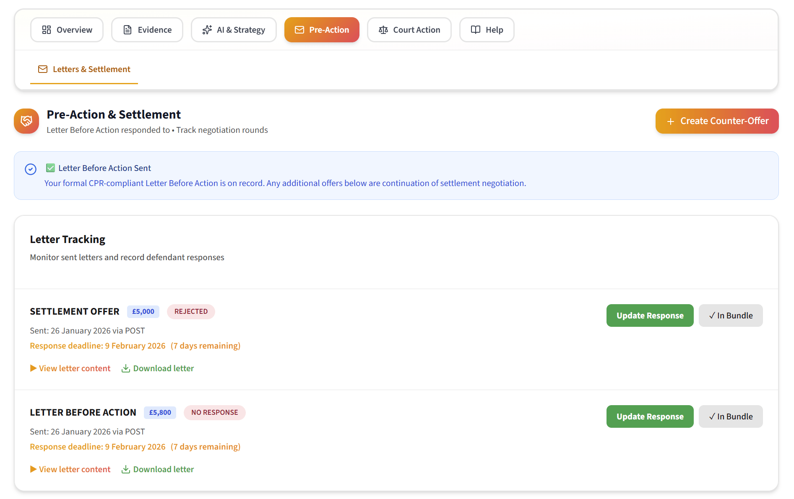Image resolution: width=794 pixels, height=499 pixels.
Task: Select the Evidence document icon
Action: pyautogui.click(x=128, y=29)
